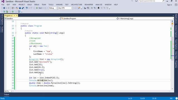Open the Start button dropdown arrow
Image resolution: width=178 pixels, height=100 pixels.
43,8
